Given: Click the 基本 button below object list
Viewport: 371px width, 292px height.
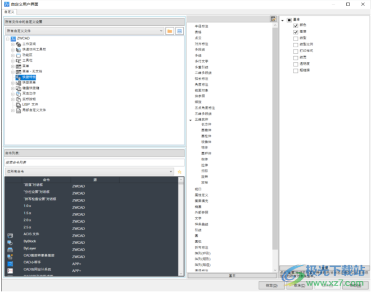Looking at the screenshot, I should point(232,276).
